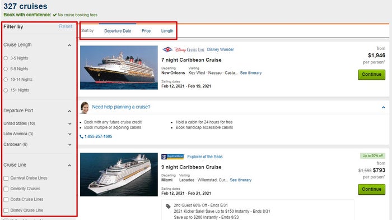The image size is (392, 220).
Task: Click the 2021 Kicker Sale offer text
Action: [222, 211]
